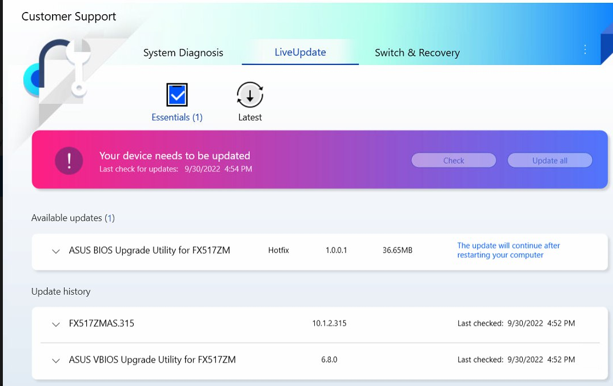Expand the FX517ZMAS.315 history row chevron
Screen dimensions: 613x386
56,324
